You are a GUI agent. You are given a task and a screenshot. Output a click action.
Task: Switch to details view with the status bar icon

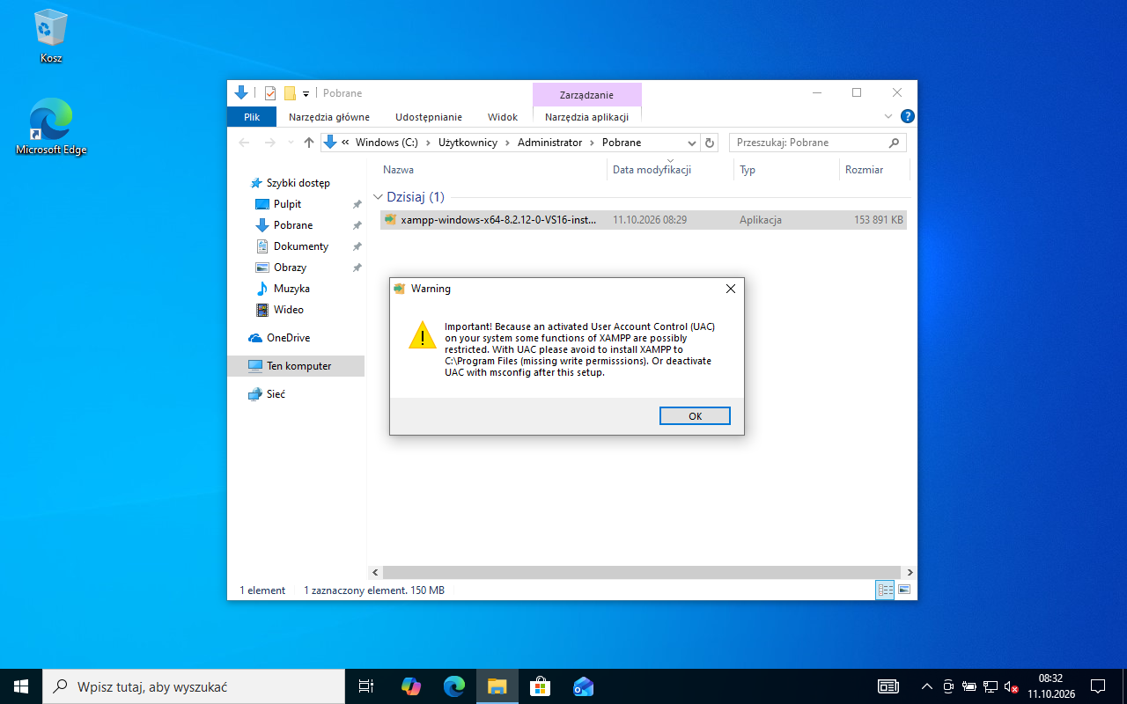(885, 590)
